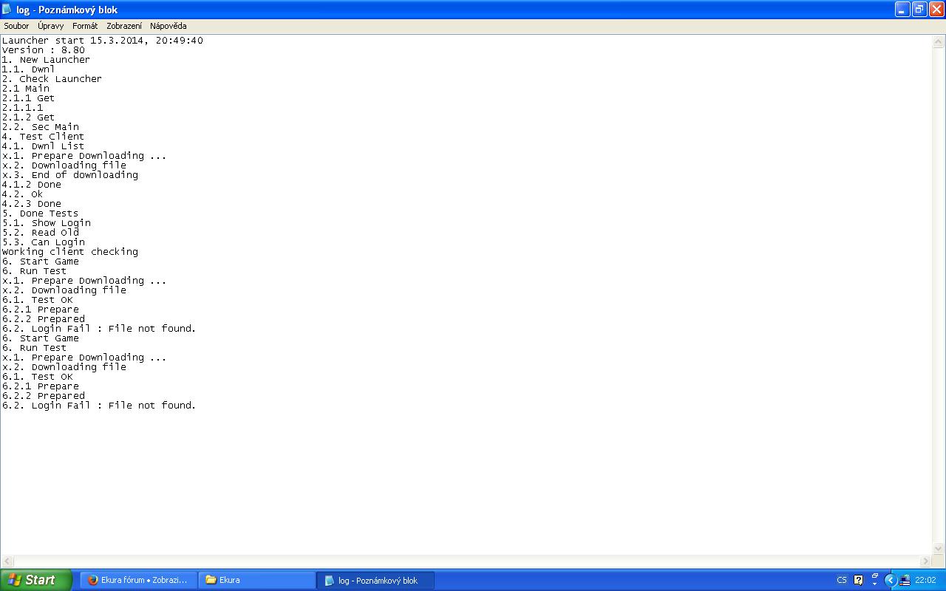
Task: Open the language bar options dropdown arrow
Action: tap(874, 584)
